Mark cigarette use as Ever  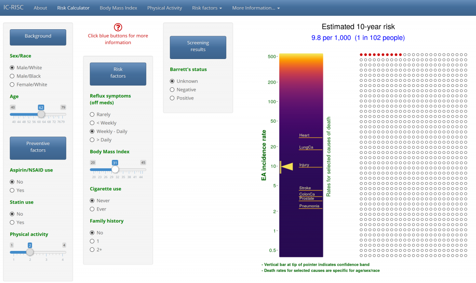92,209
